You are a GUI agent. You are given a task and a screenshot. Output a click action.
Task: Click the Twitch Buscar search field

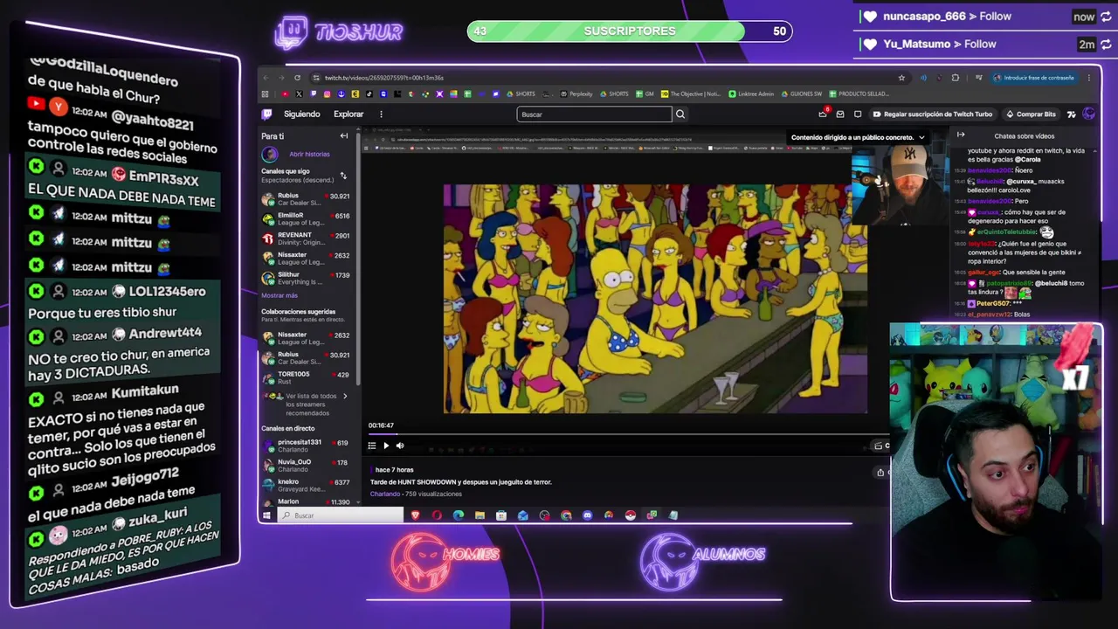point(594,114)
